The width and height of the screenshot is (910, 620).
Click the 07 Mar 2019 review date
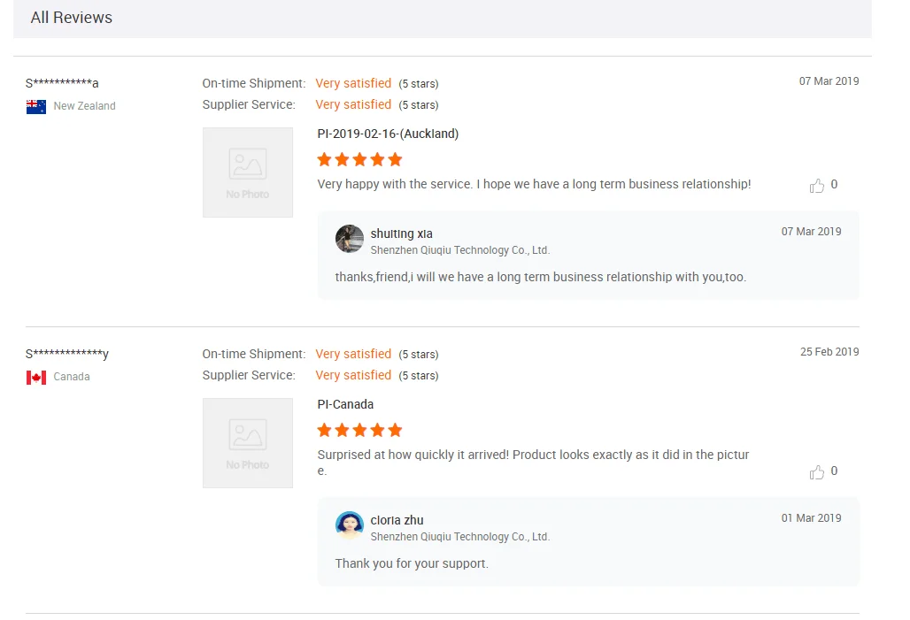(x=829, y=81)
